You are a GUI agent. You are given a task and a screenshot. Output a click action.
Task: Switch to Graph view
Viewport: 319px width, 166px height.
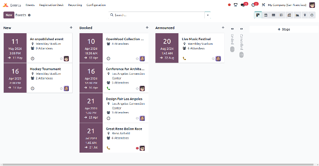point(297,15)
